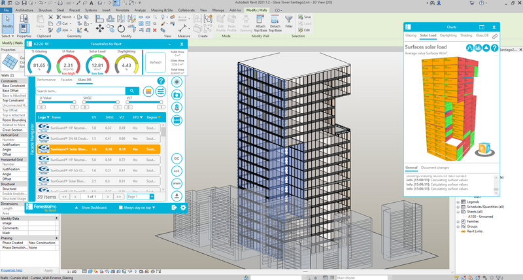Expand the Families tree node
The height and width of the screenshot is (280, 523).
click(458, 221)
